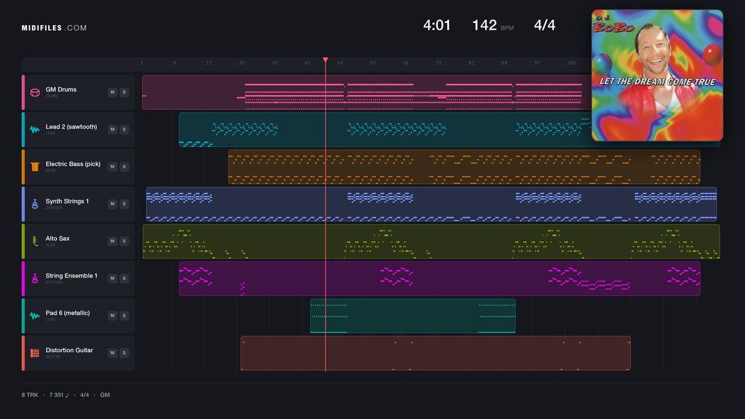Click the Distortion Guitar track name
The image size is (745, 419).
(x=69, y=350)
